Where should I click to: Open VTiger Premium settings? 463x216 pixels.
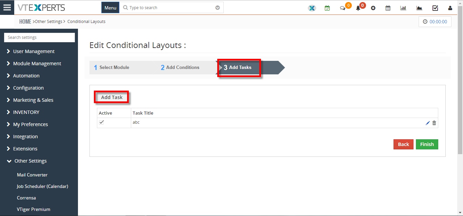(x=34, y=209)
